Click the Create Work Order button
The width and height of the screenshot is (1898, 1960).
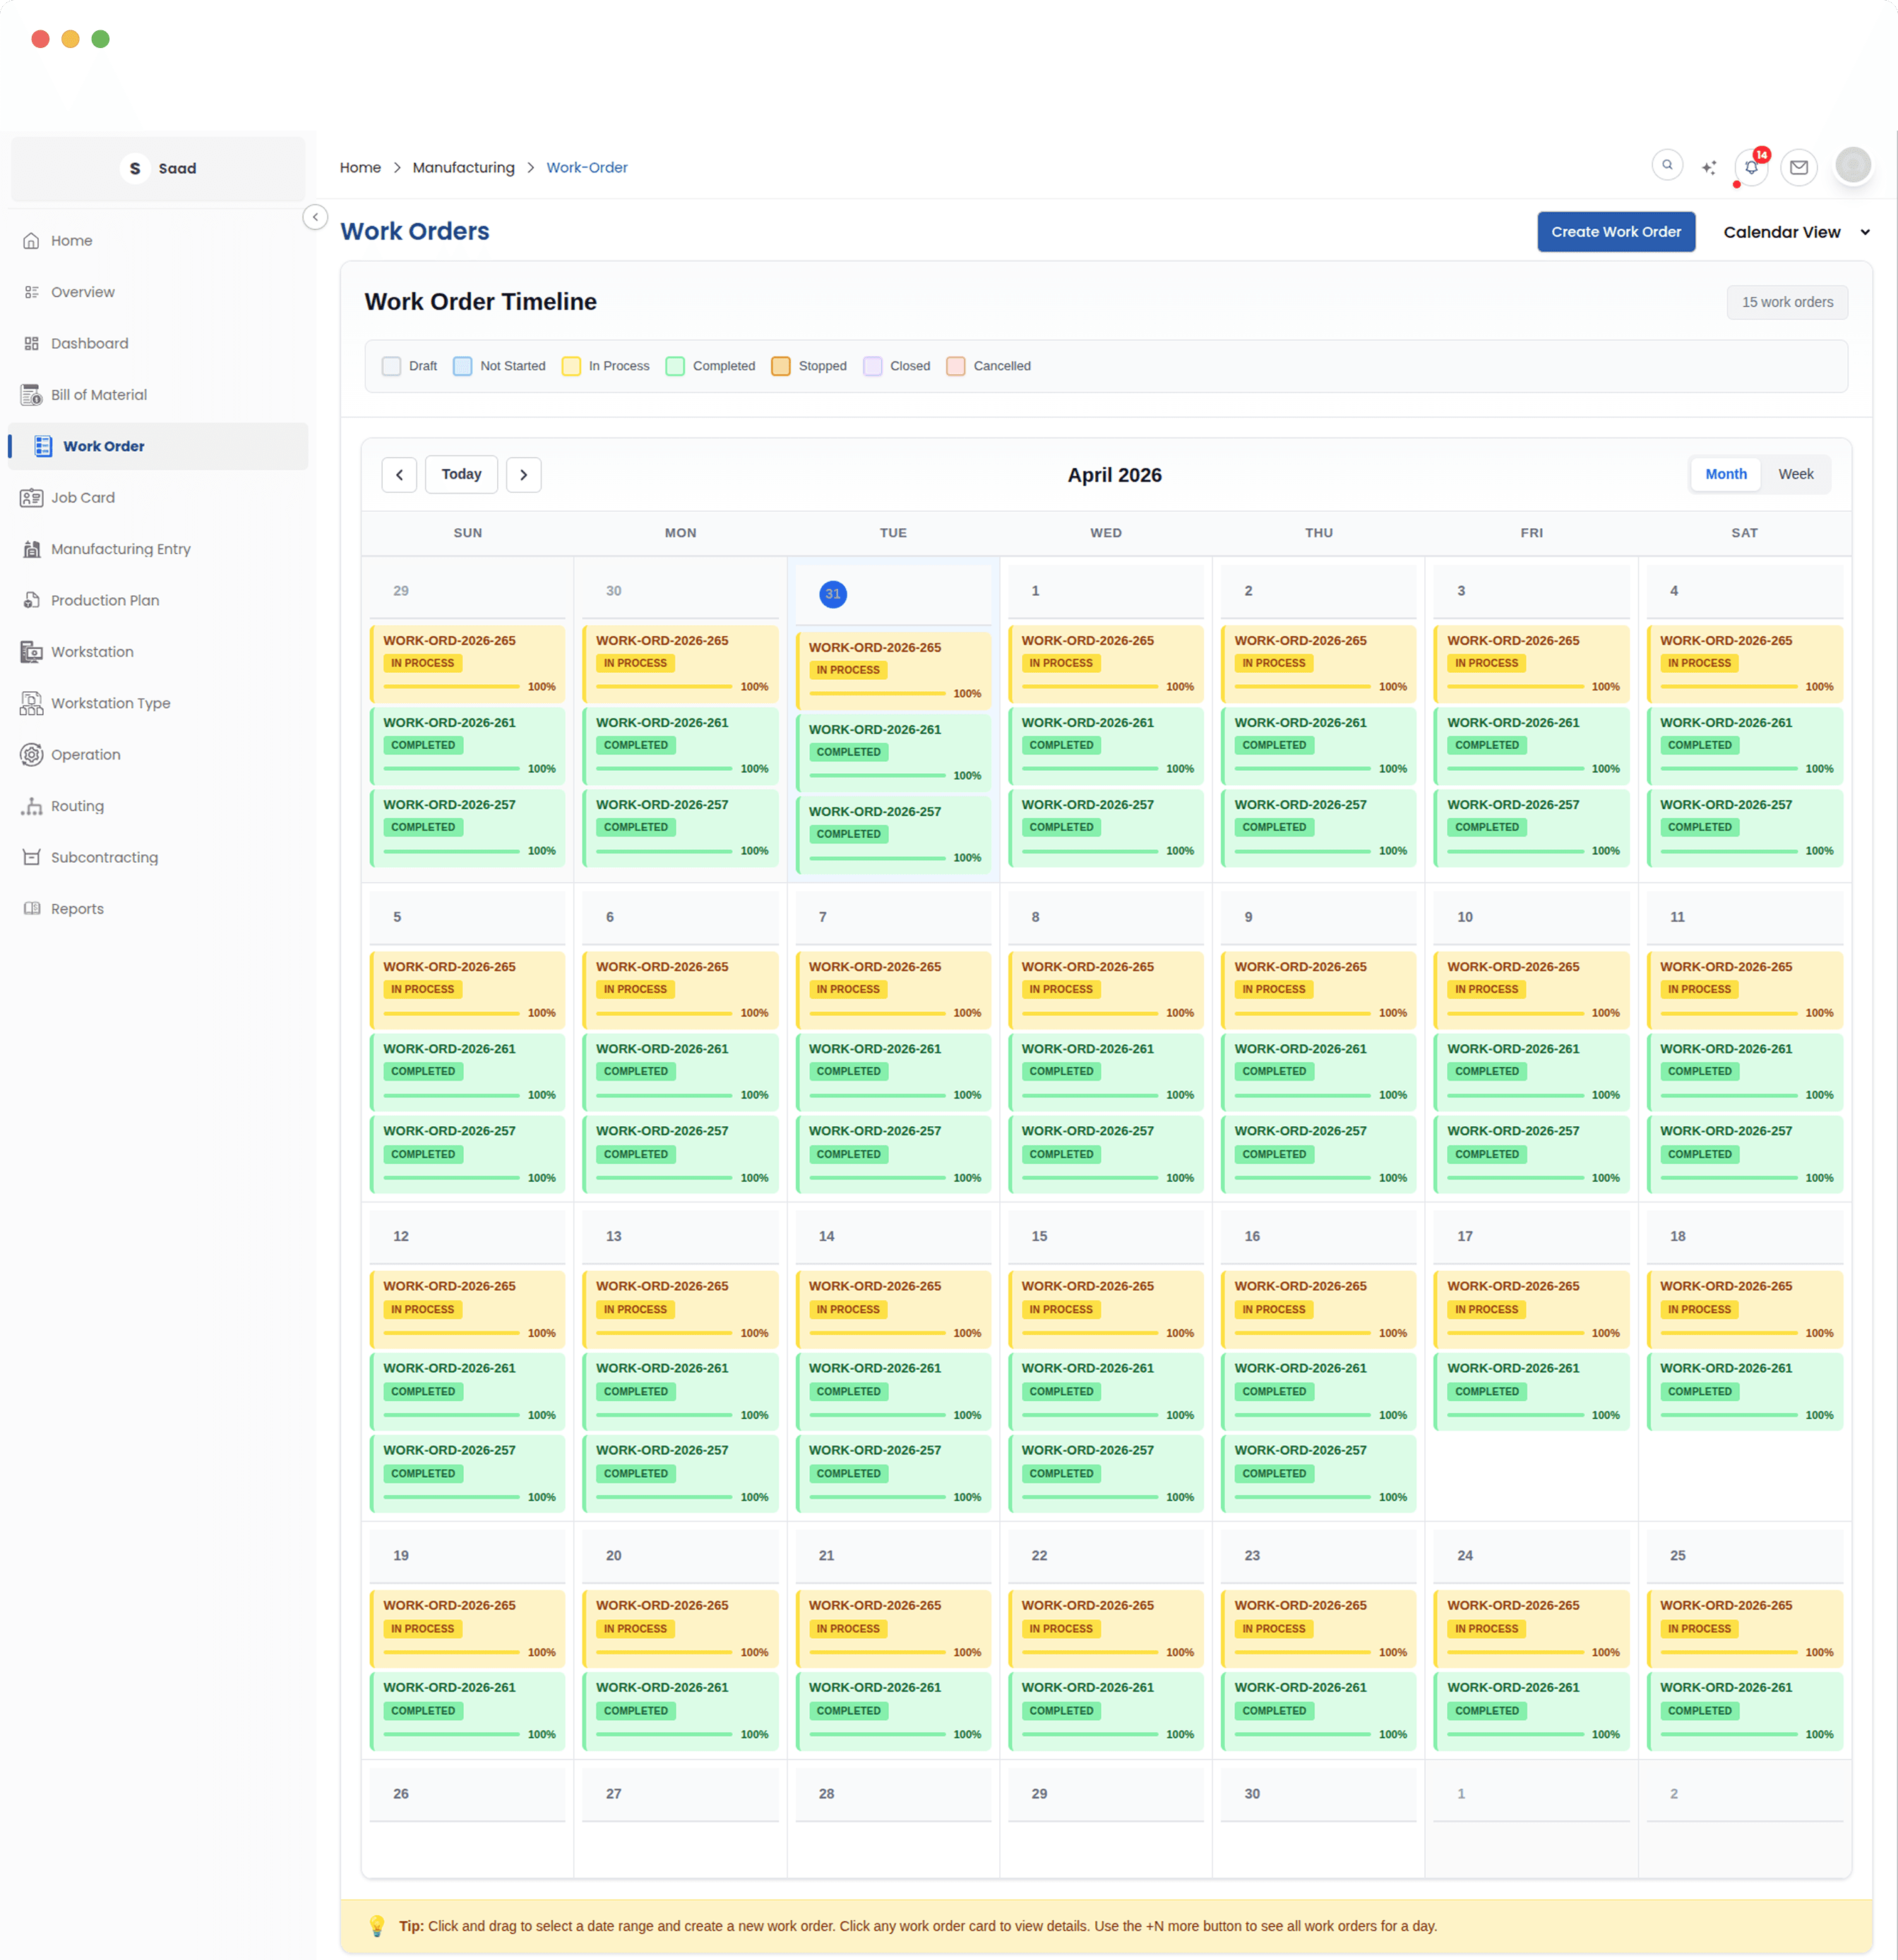click(1616, 231)
